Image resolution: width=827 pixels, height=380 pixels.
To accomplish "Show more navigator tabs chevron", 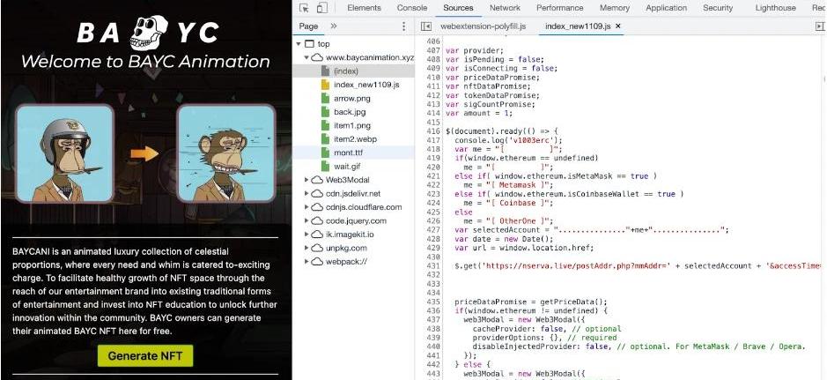I will (333, 26).
